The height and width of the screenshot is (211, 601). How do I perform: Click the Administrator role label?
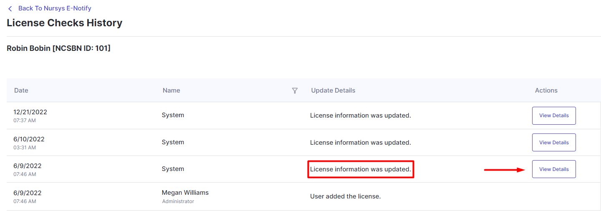point(178,201)
